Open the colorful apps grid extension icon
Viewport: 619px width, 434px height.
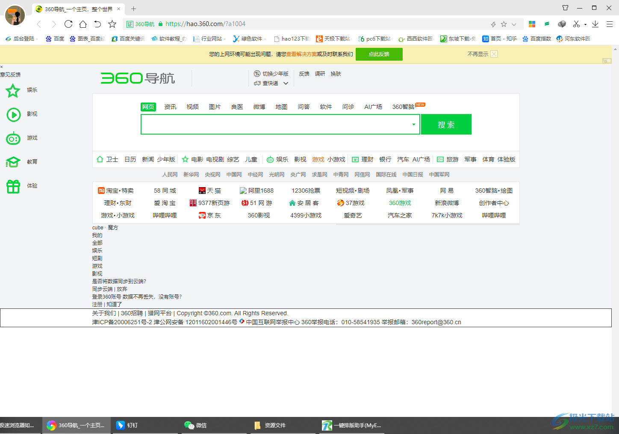point(532,24)
